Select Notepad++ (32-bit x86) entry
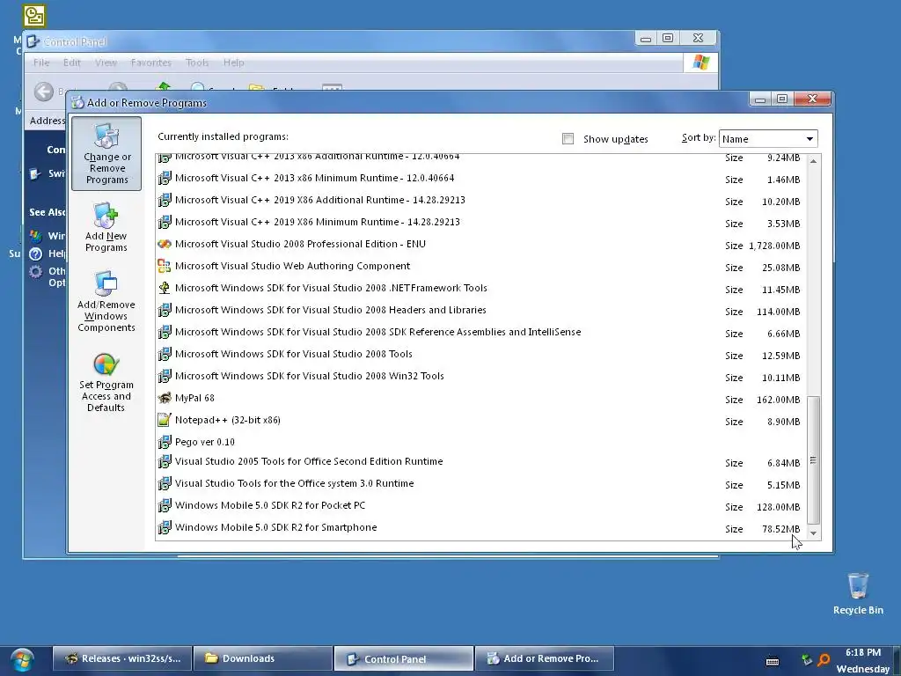The width and height of the screenshot is (901, 676). pyautogui.click(x=228, y=420)
